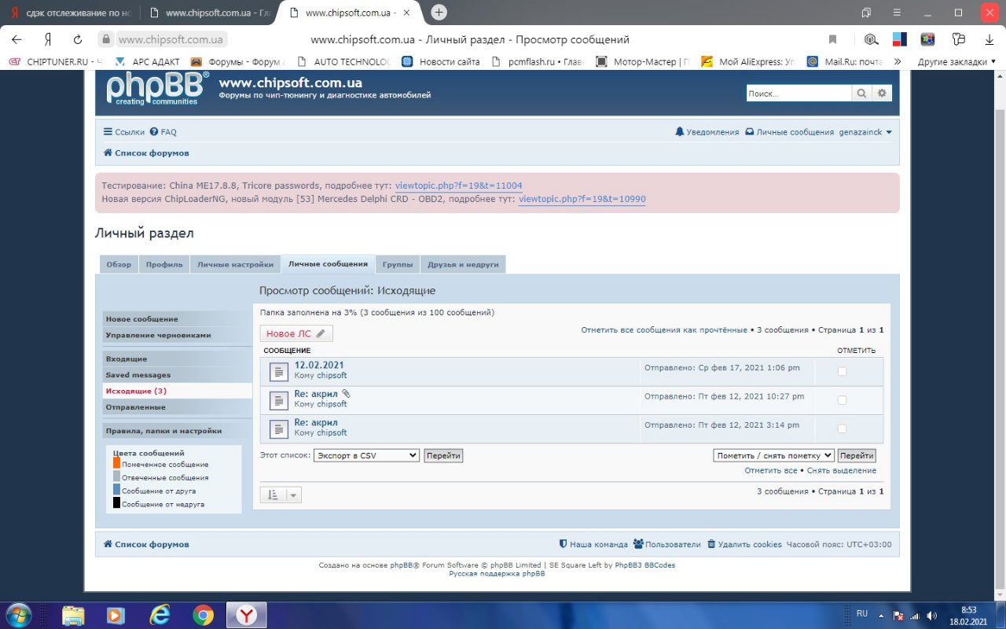Click the orange Помеченное сообщение color swatch
Viewport: 1006px width, 629px height.
tap(116, 464)
